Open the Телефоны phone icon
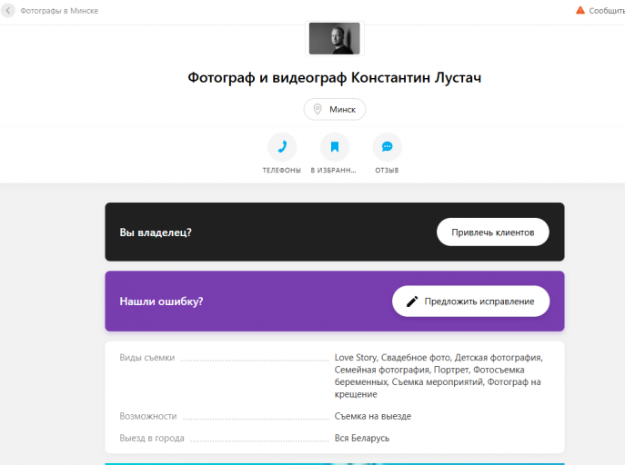625x465 pixels. click(282, 147)
